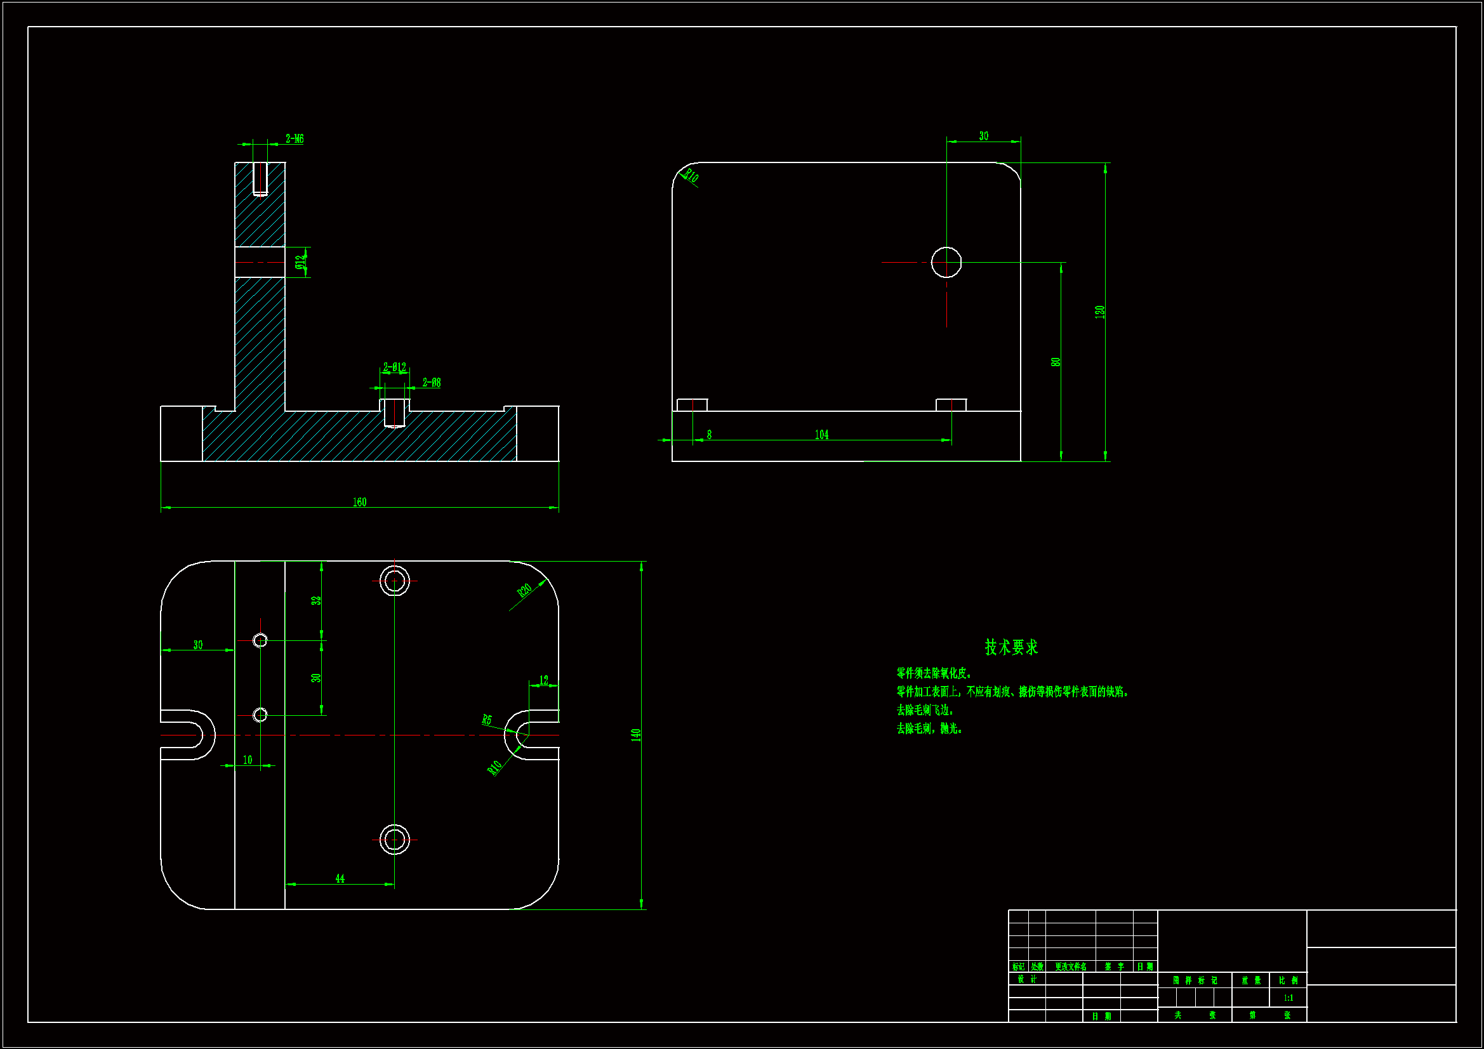1484x1049 pixels.
Task: Click the R5 slot radius label
Action: [x=487, y=720]
